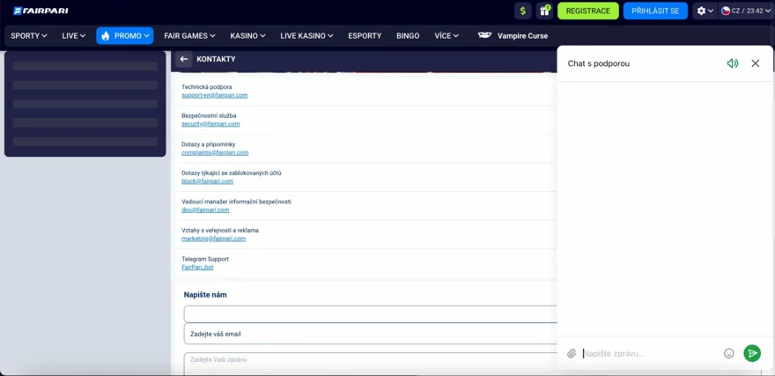Image resolution: width=775 pixels, height=376 pixels.
Task: Click the FairPari logo
Action: coord(41,11)
